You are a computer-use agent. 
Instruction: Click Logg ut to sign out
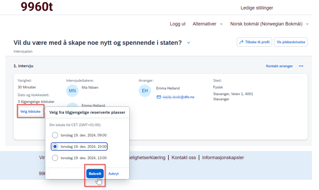[x=177, y=24]
